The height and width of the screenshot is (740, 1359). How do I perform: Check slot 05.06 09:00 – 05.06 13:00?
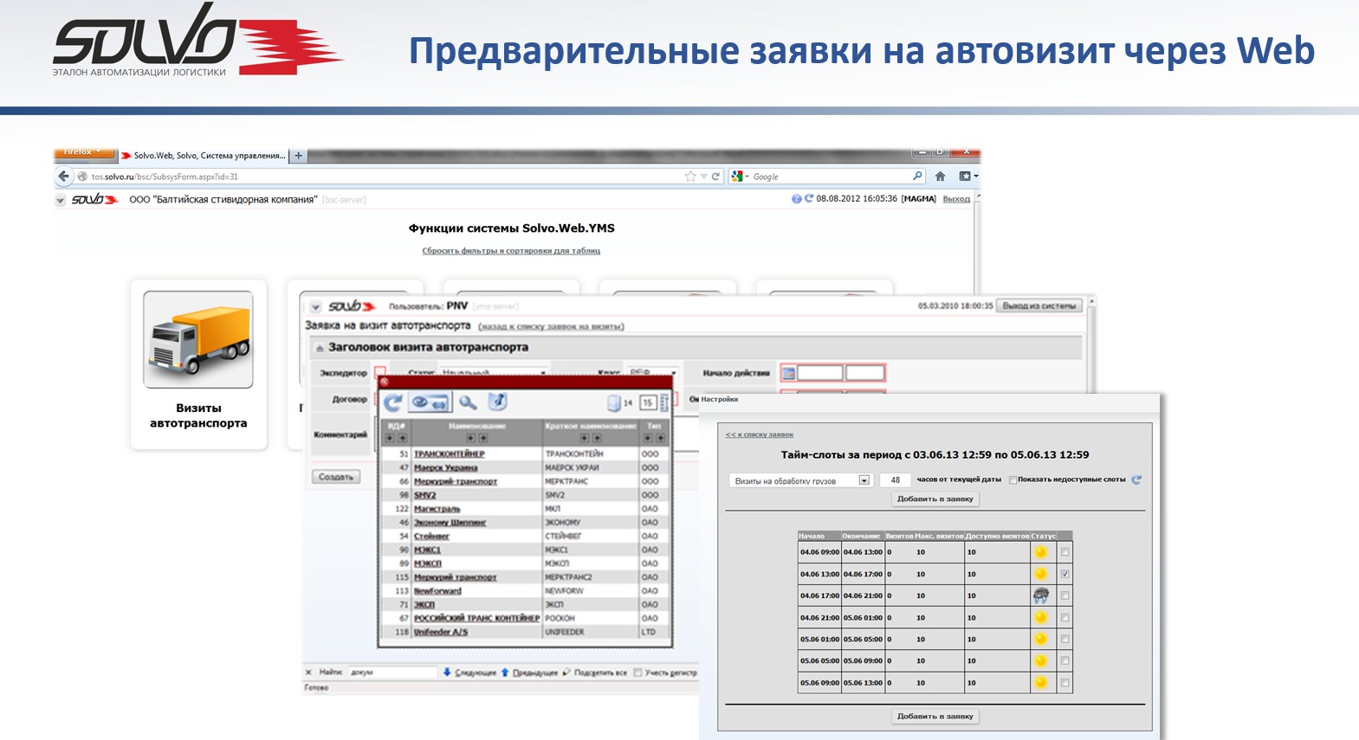click(1065, 682)
